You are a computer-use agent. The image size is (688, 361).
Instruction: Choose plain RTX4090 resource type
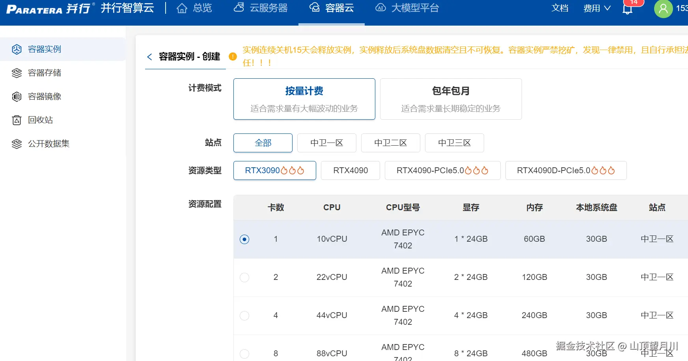point(351,170)
